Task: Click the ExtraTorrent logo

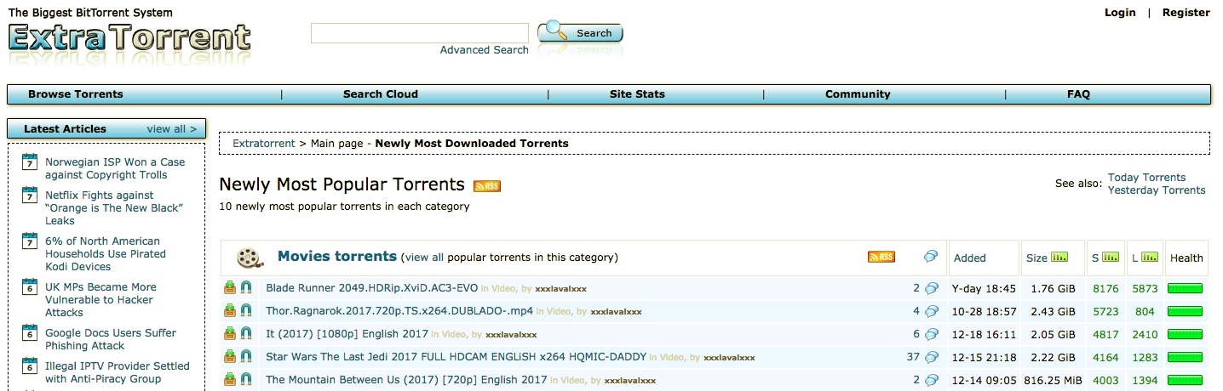Action: (x=129, y=40)
